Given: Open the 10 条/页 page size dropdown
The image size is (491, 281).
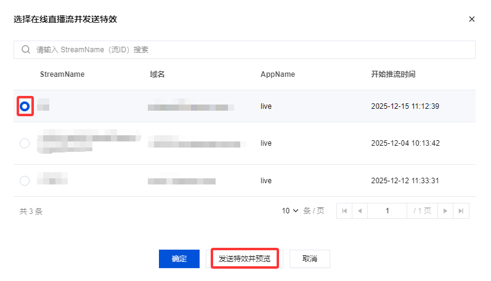Looking at the screenshot, I should click(291, 211).
